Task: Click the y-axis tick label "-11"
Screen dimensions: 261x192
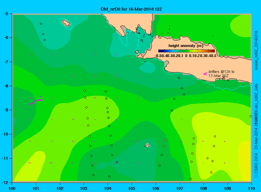Action: pos(5,158)
